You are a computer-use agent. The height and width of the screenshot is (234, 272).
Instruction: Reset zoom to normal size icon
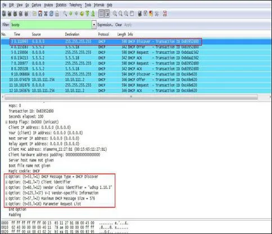126,13
